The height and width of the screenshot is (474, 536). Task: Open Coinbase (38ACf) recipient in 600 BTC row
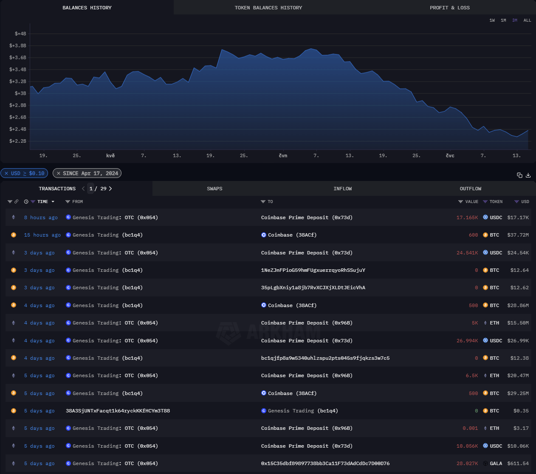[292, 235]
